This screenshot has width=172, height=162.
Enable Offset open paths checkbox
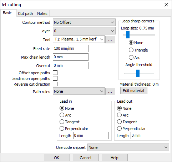(55, 73)
